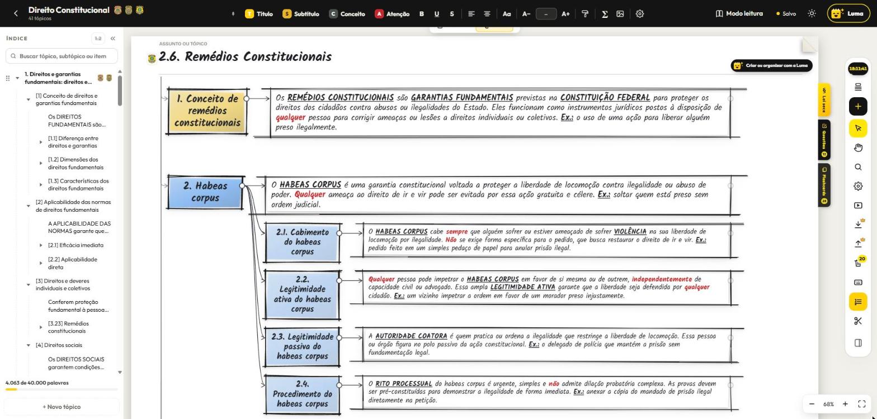Open the keyboard shortcuts icon
Screen dimensions: 877x419
(x=858, y=282)
